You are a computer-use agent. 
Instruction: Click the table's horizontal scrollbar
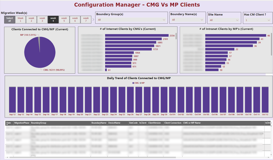(92, 157)
